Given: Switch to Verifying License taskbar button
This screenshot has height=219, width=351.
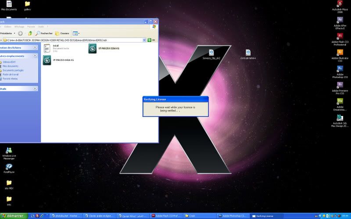Looking at the screenshot, I should point(266,216).
